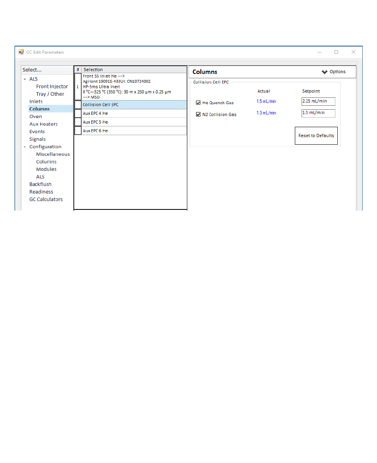The height and width of the screenshot is (463, 377).
Task: Select the Configuration tree item
Action: coord(45,147)
